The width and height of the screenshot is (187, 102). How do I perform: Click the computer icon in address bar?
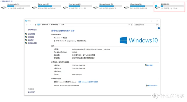[38, 24]
